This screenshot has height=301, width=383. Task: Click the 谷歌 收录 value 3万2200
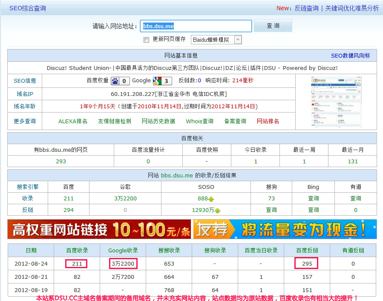pyautogui.click(x=125, y=199)
